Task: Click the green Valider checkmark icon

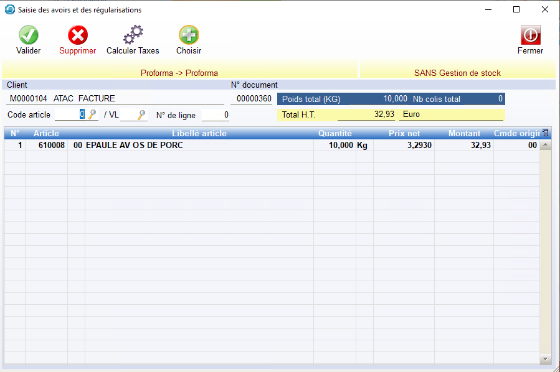Action: (x=28, y=35)
